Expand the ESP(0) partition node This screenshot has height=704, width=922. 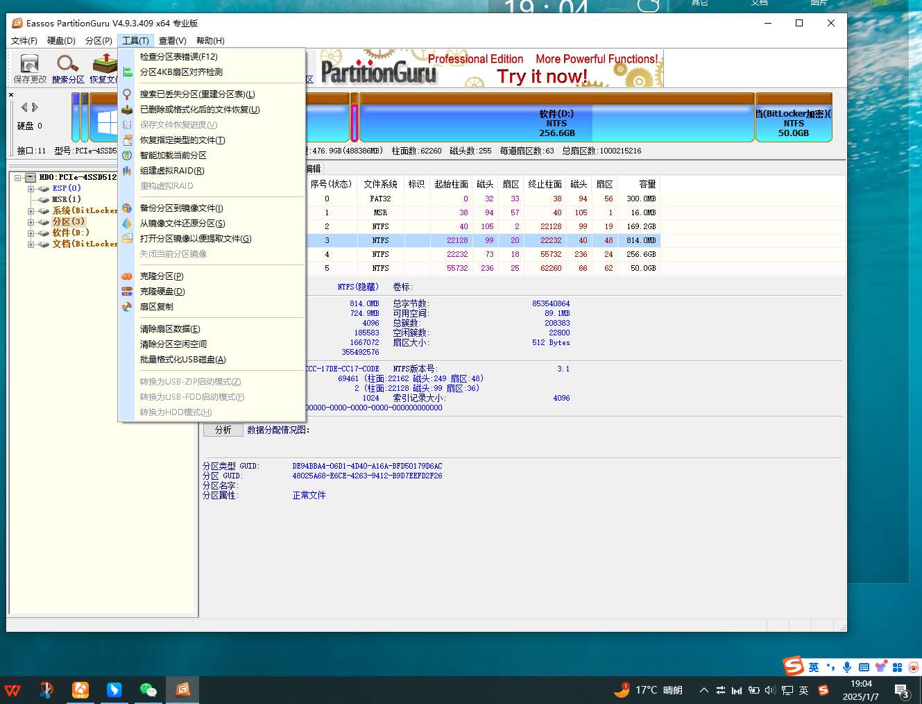(31, 189)
